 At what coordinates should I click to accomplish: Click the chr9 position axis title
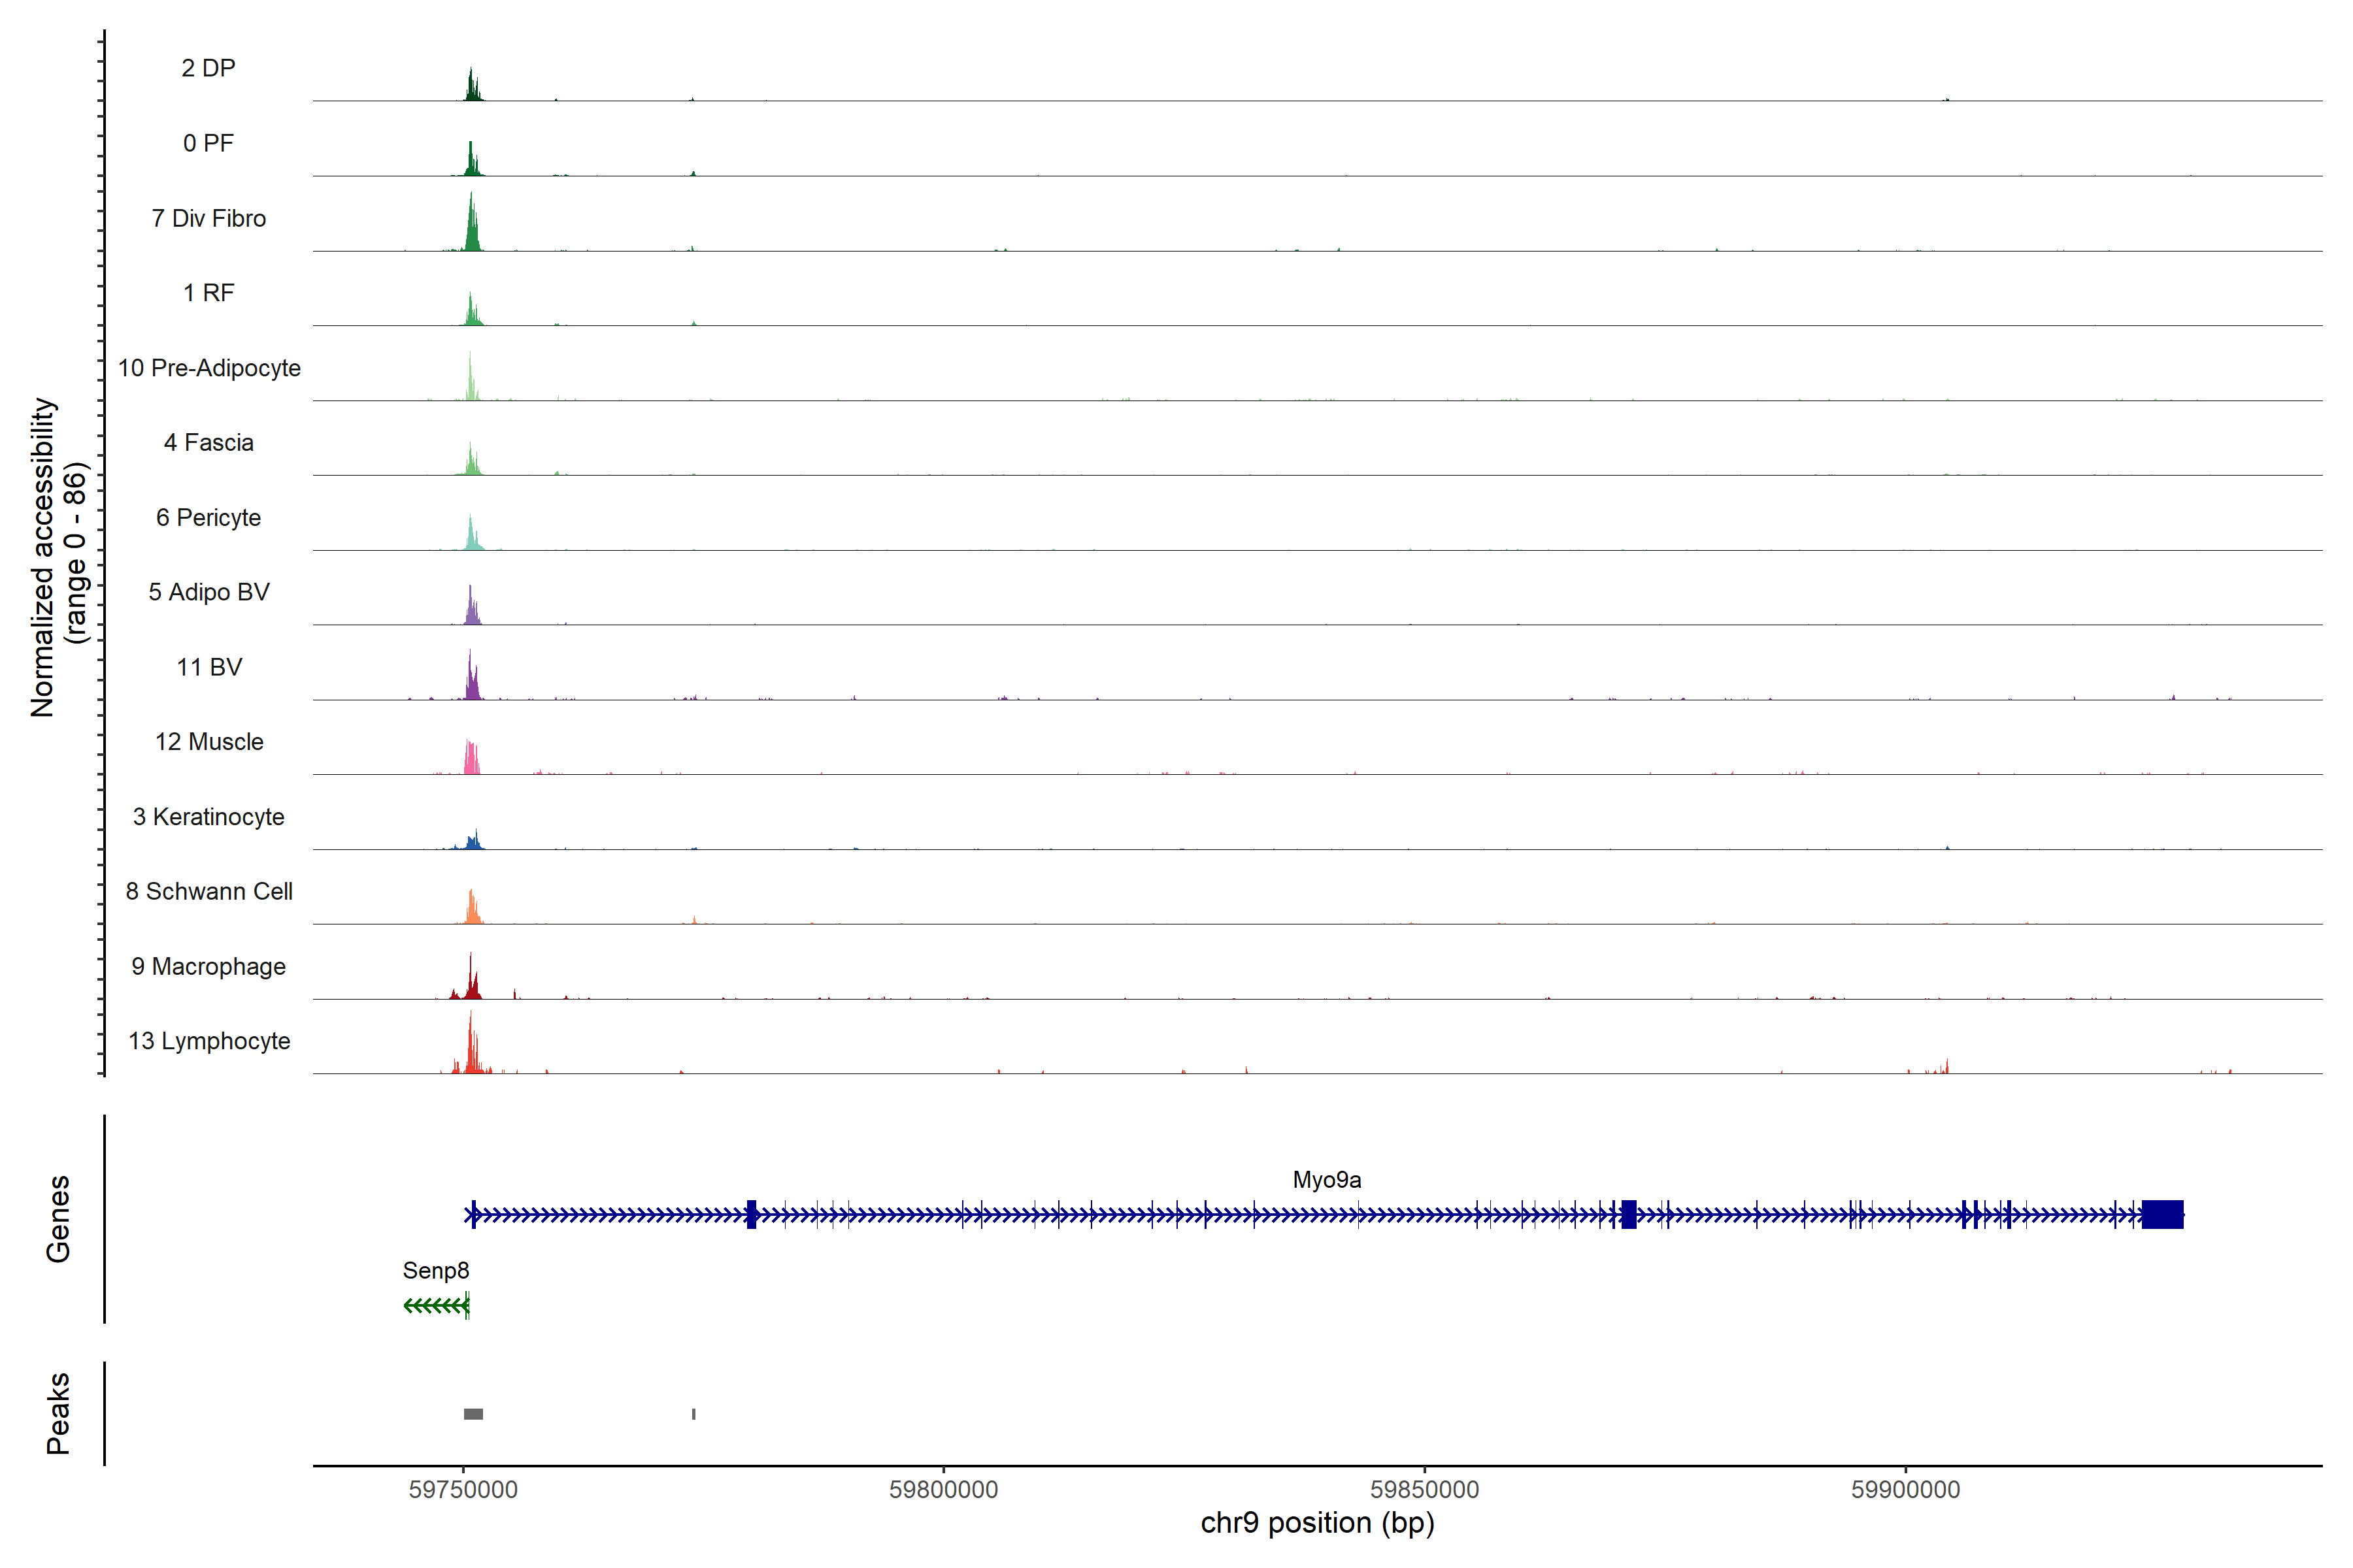tap(1316, 1523)
